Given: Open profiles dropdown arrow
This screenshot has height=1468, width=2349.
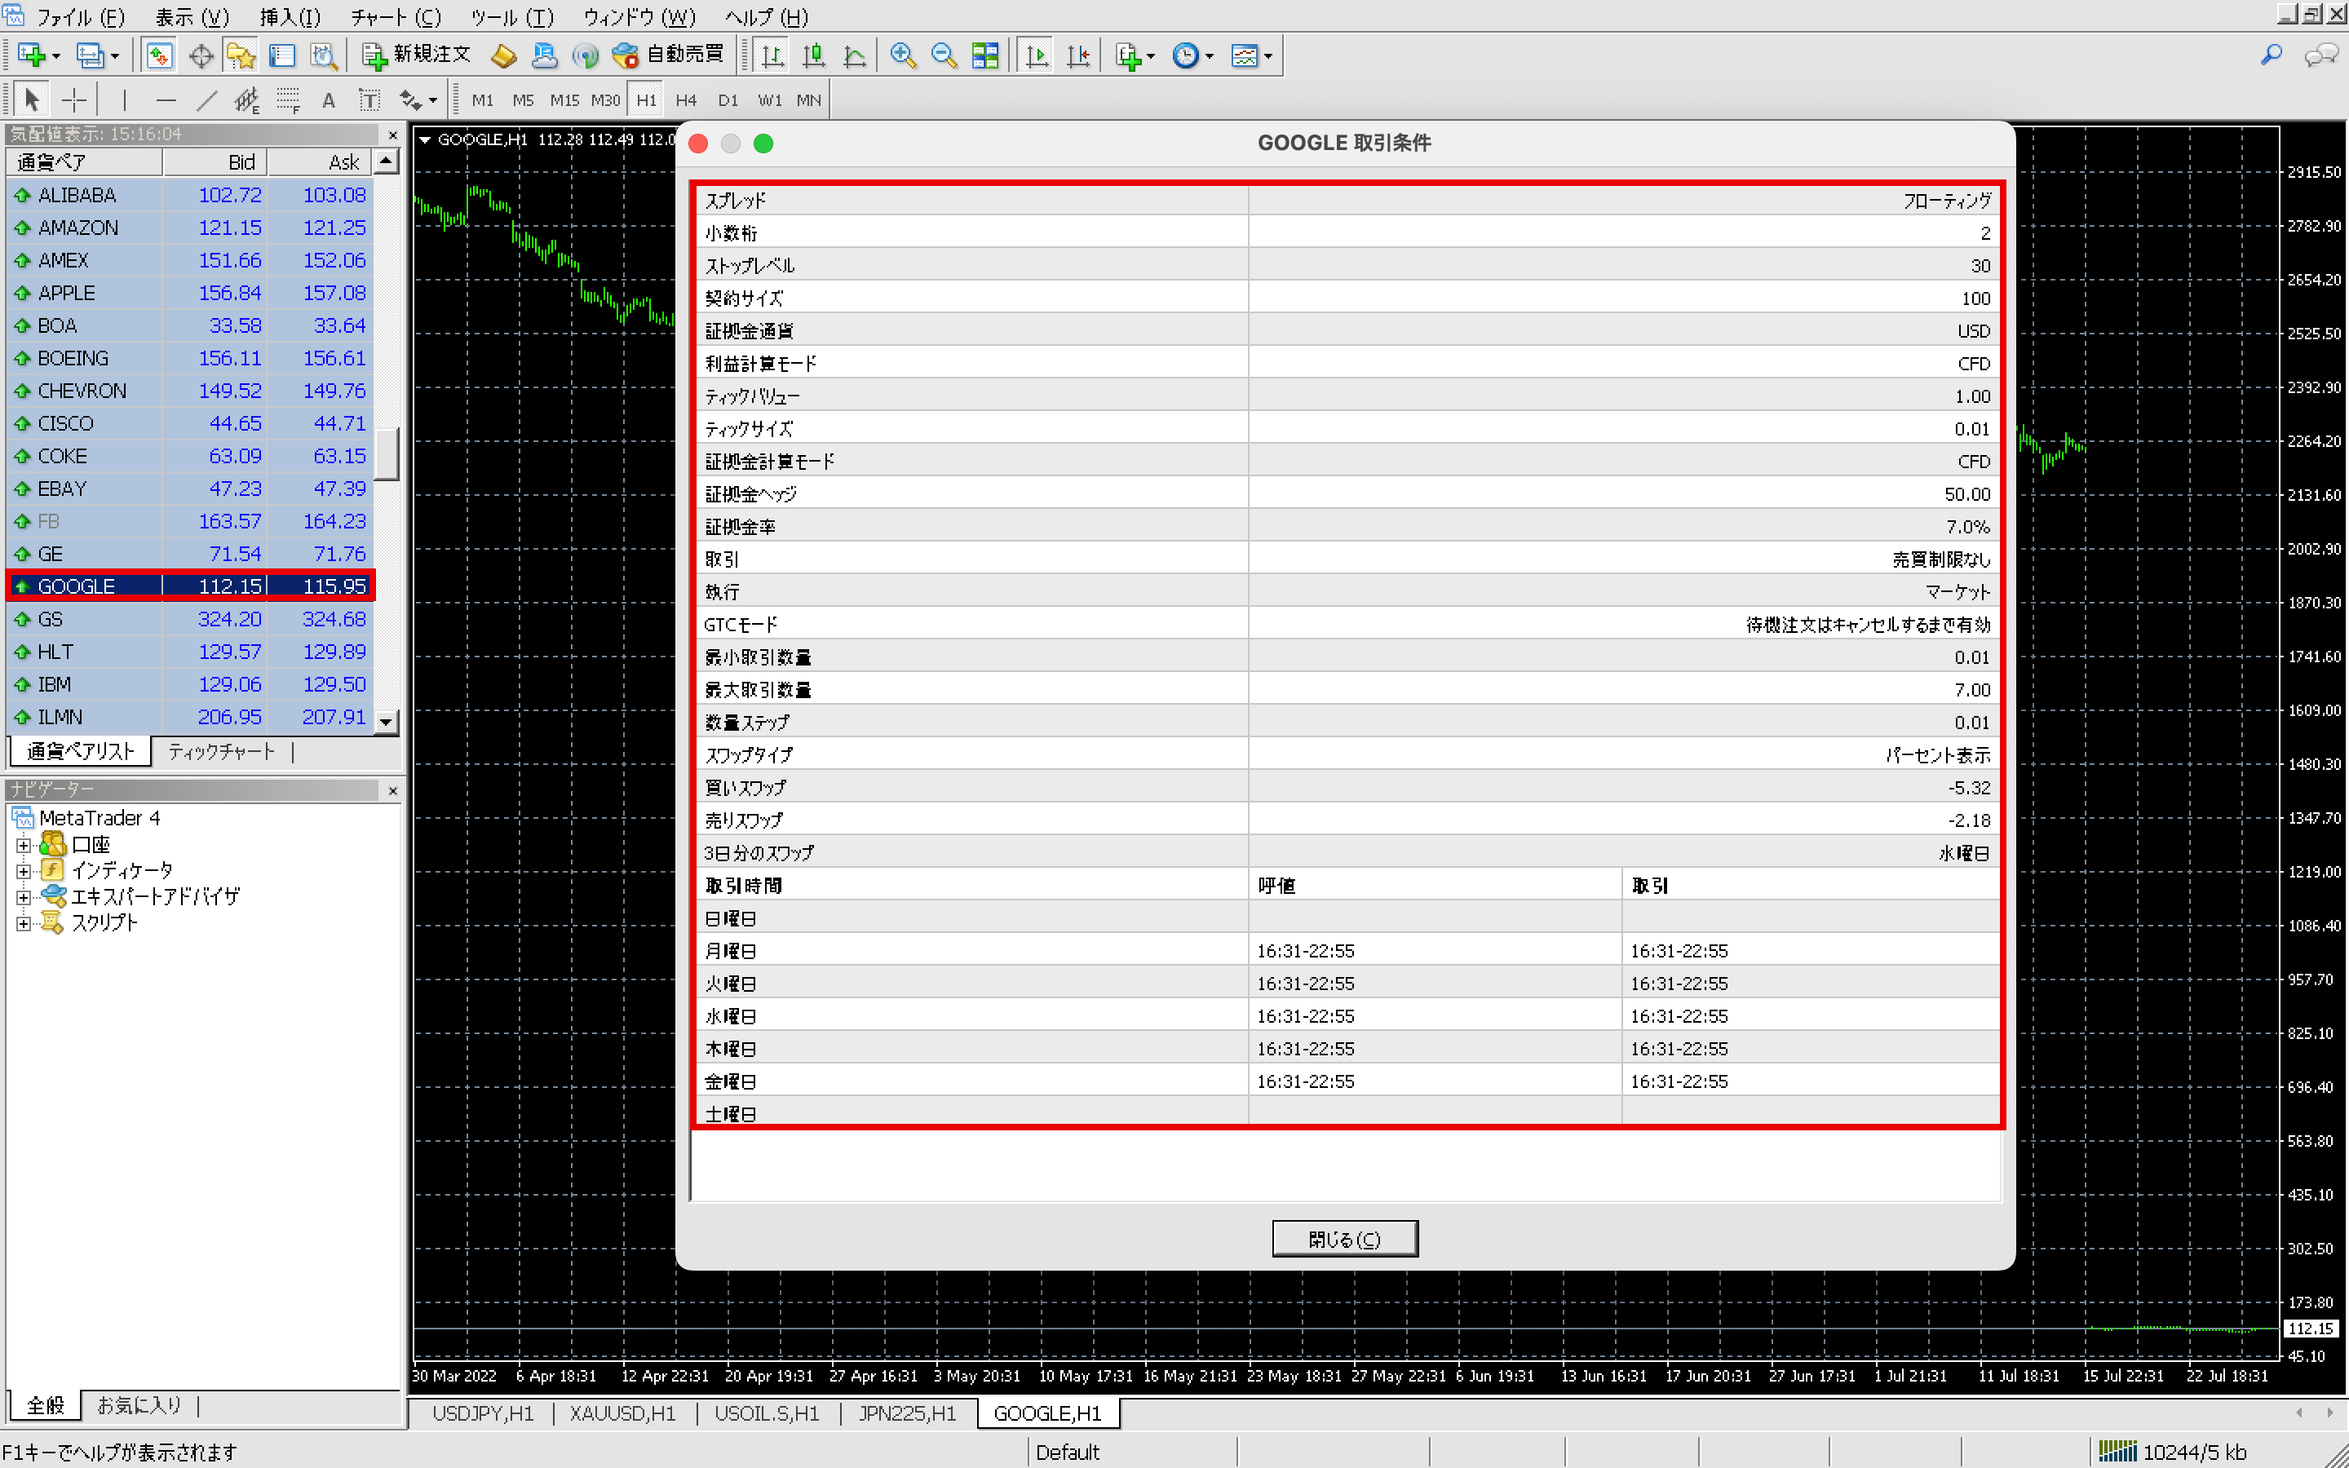Looking at the screenshot, I should click(x=114, y=56).
